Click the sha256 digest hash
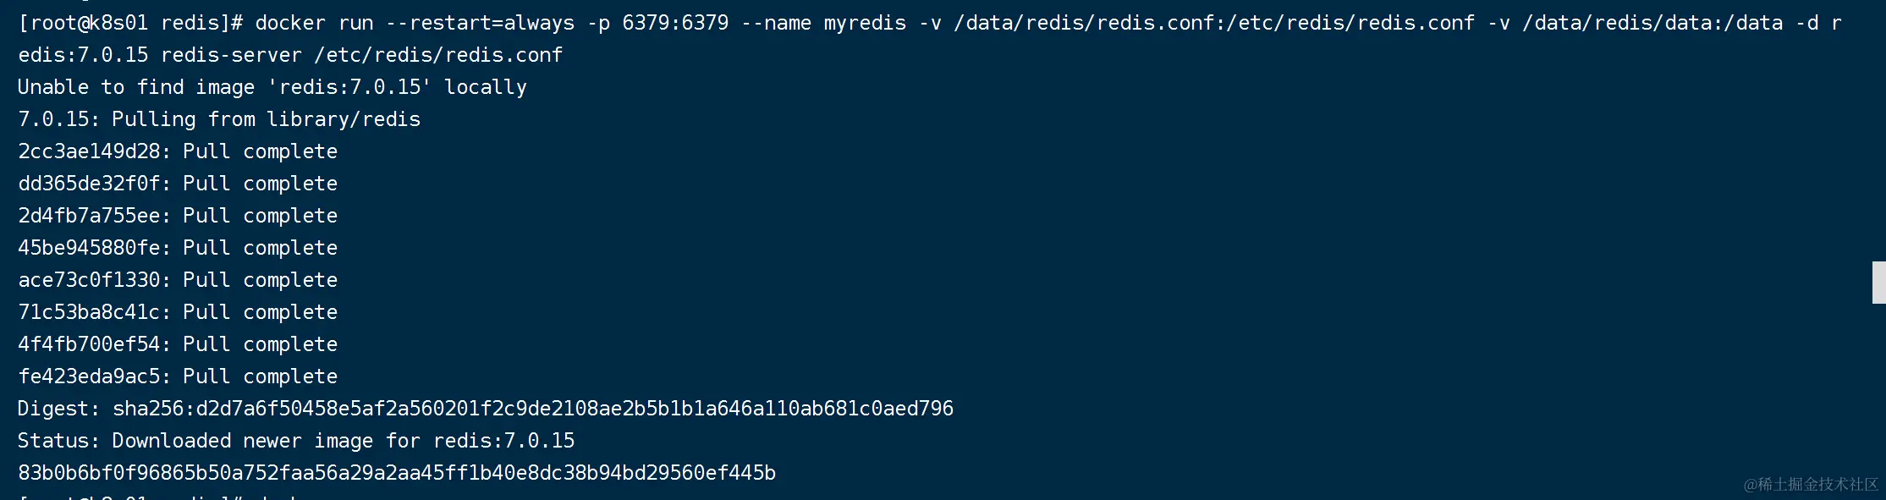1886x500 pixels. pyautogui.click(x=533, y=409)
